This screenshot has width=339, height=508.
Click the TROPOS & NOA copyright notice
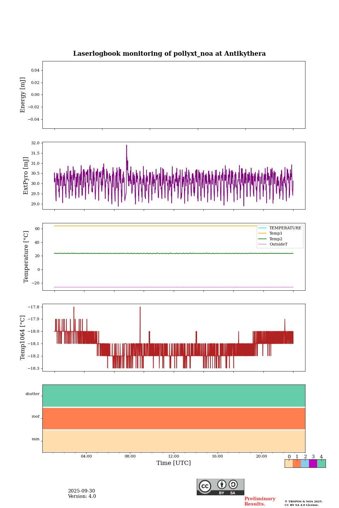[303, 503]
